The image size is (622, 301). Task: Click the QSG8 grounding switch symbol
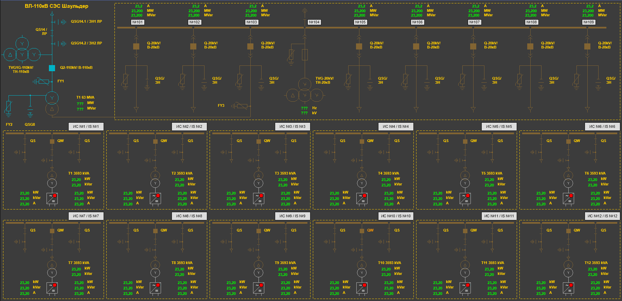click(30, 112)
